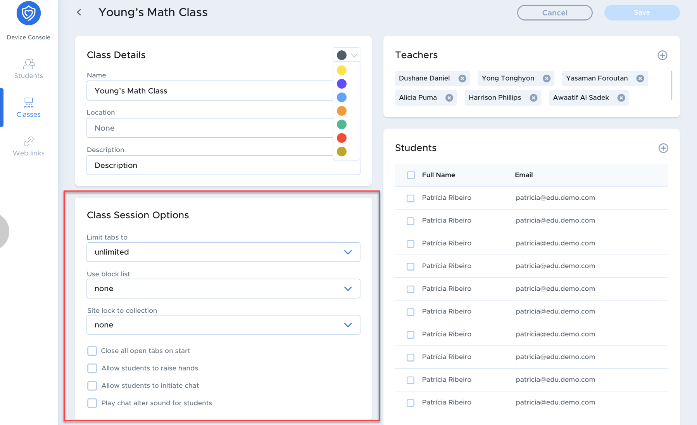697x425 pixels.
Task: Open the Web links sidebar section
Action: (29, 146)
